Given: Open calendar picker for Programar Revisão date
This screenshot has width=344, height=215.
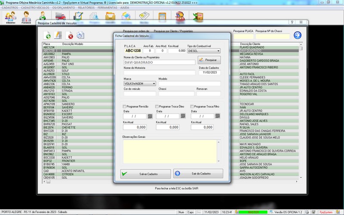Looking at the screenshot, I should [150, 116].
